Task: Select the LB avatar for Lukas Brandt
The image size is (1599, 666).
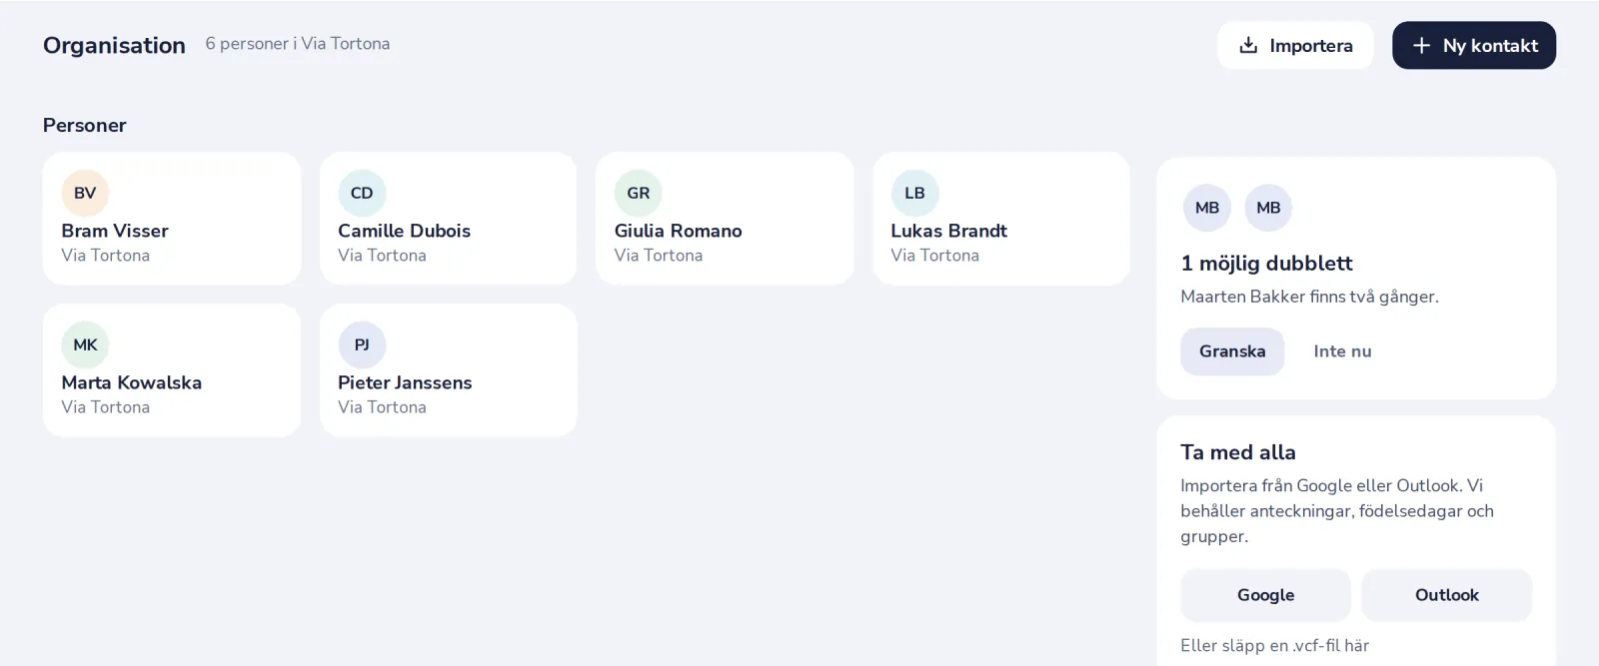Action: pyautogui.click(x=914, y=193)
